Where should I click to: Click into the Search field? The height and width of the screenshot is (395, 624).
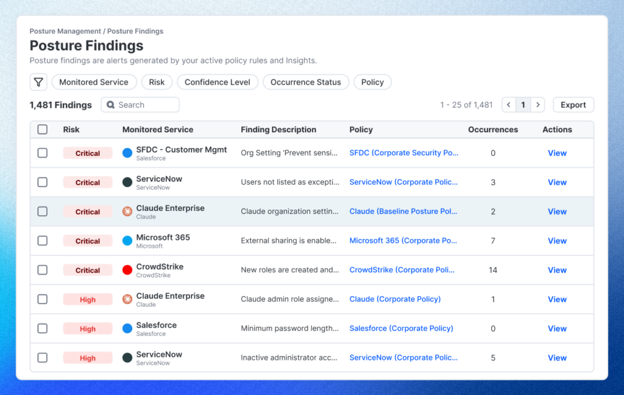coord(140,105)
